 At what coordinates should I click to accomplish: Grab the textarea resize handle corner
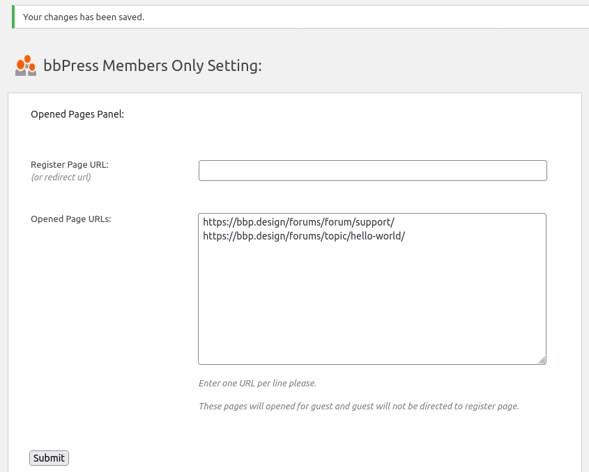tap(542, 360)
